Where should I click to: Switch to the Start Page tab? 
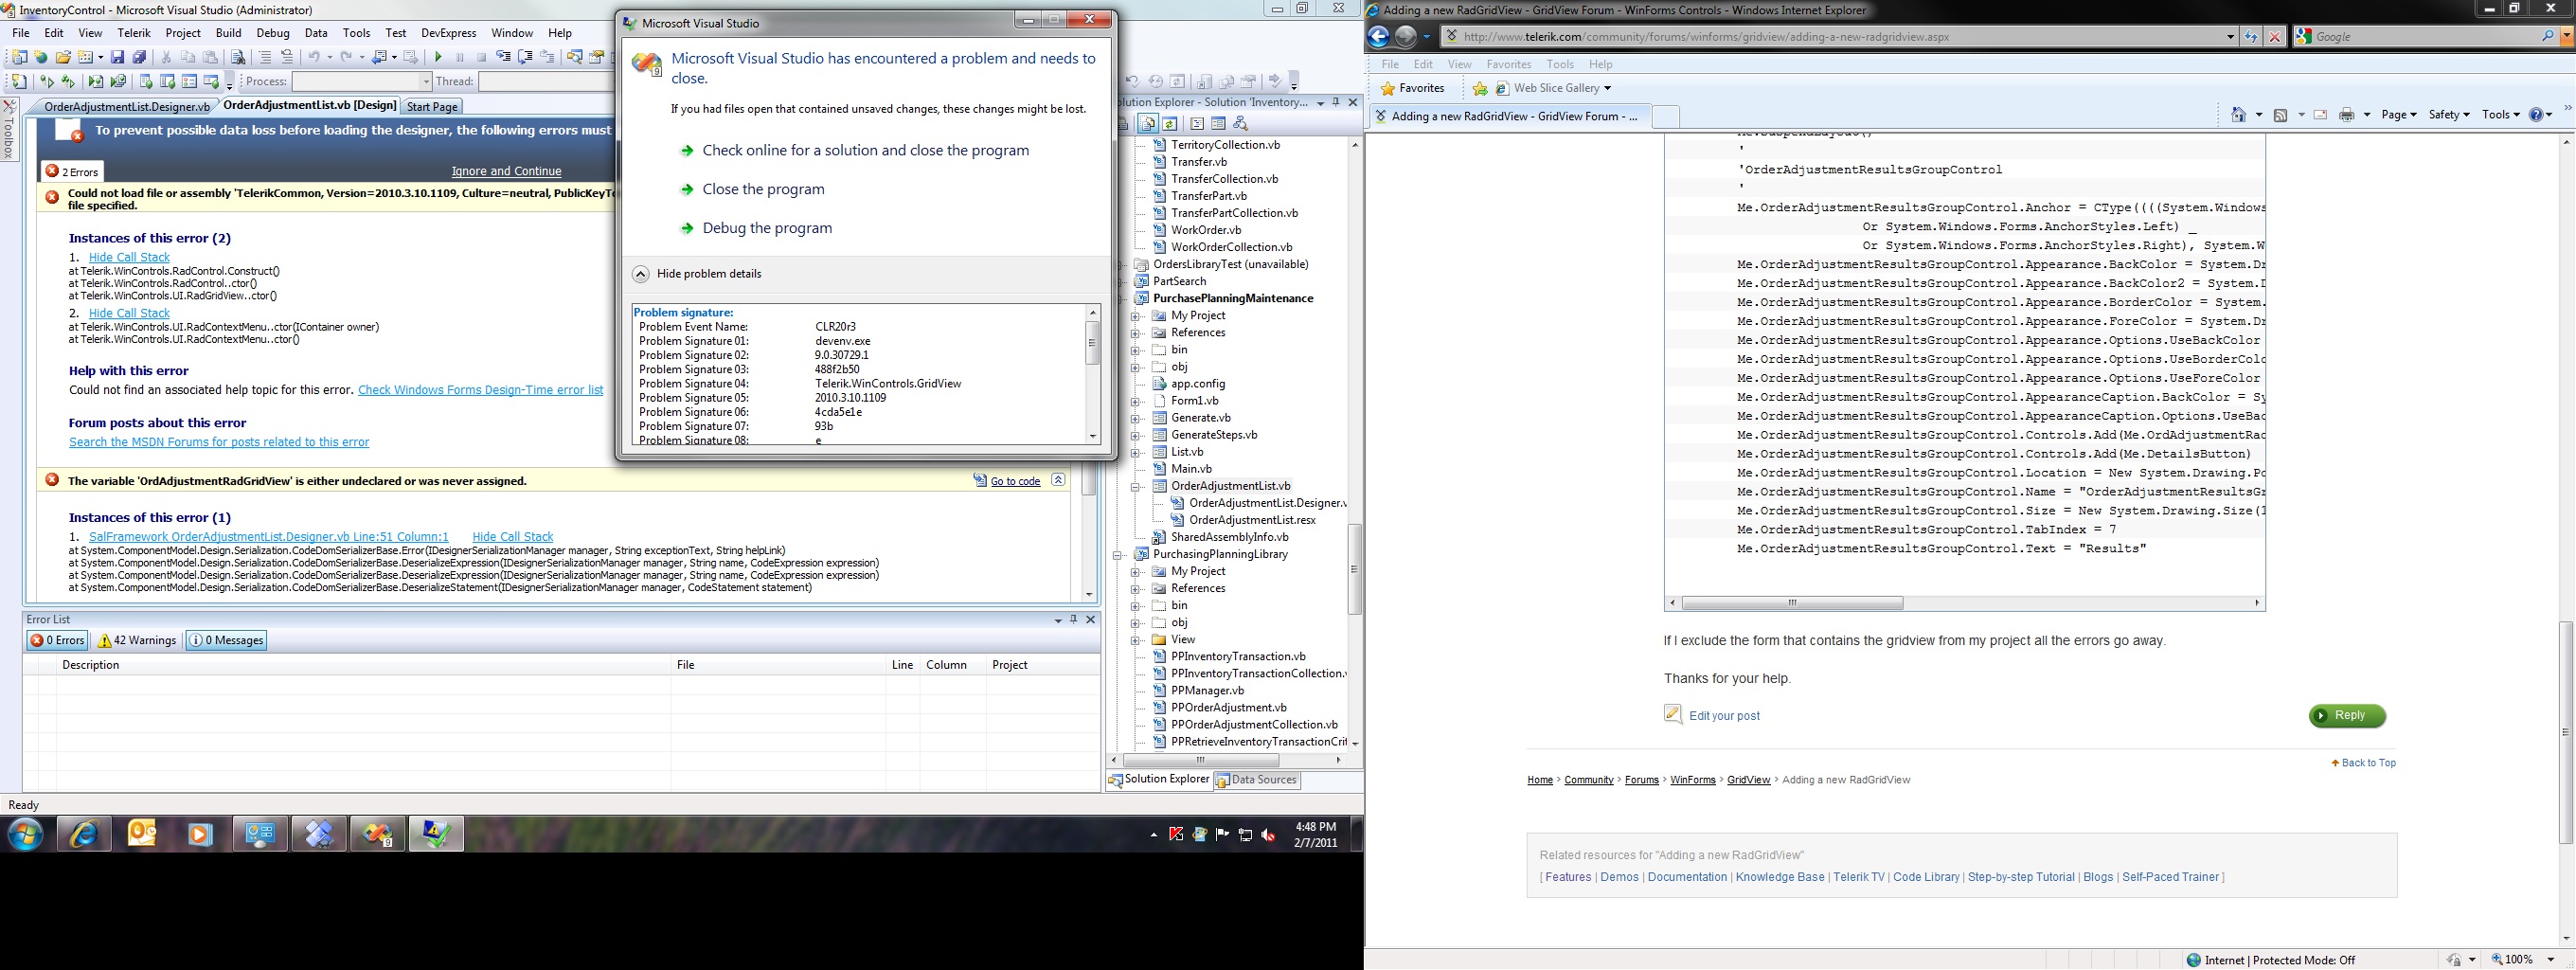pyautogui.click(x=432, y=107)
